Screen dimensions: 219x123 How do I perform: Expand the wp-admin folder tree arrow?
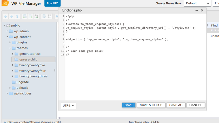pyautogui.click(x=7, y=31)
